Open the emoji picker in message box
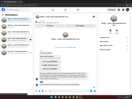The height and width of the screenshot is (99, 132). point(91,91)
